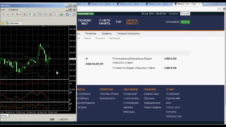The height and width of the screenshot is (127, 226).
Task: Open footer link Блог
Action: click(169, 103)
